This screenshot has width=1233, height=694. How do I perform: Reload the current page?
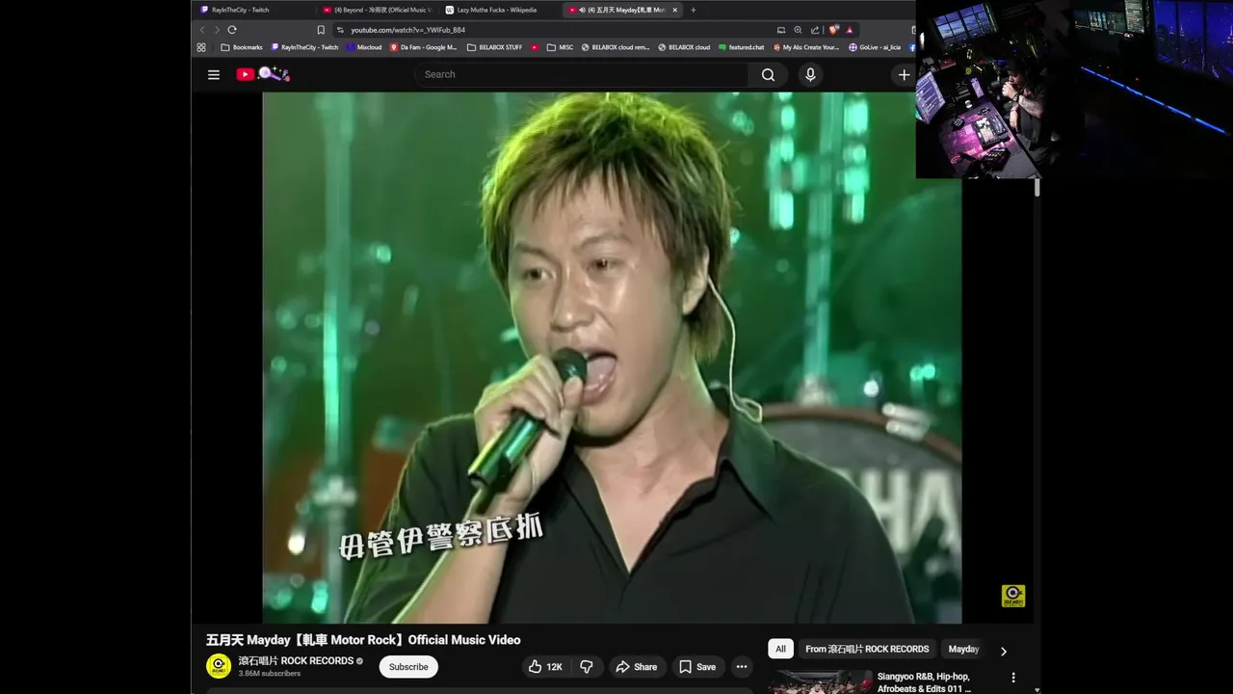tap(232, 30)
